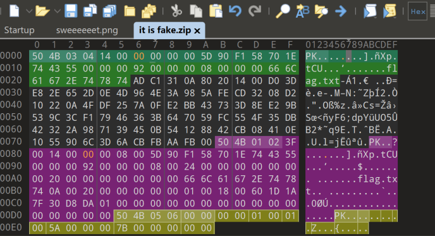Image resolution: width=435 pixels, height=236 pixels.
Task: Select byte 'FE' in row 0030
Action: click(223, 93)
